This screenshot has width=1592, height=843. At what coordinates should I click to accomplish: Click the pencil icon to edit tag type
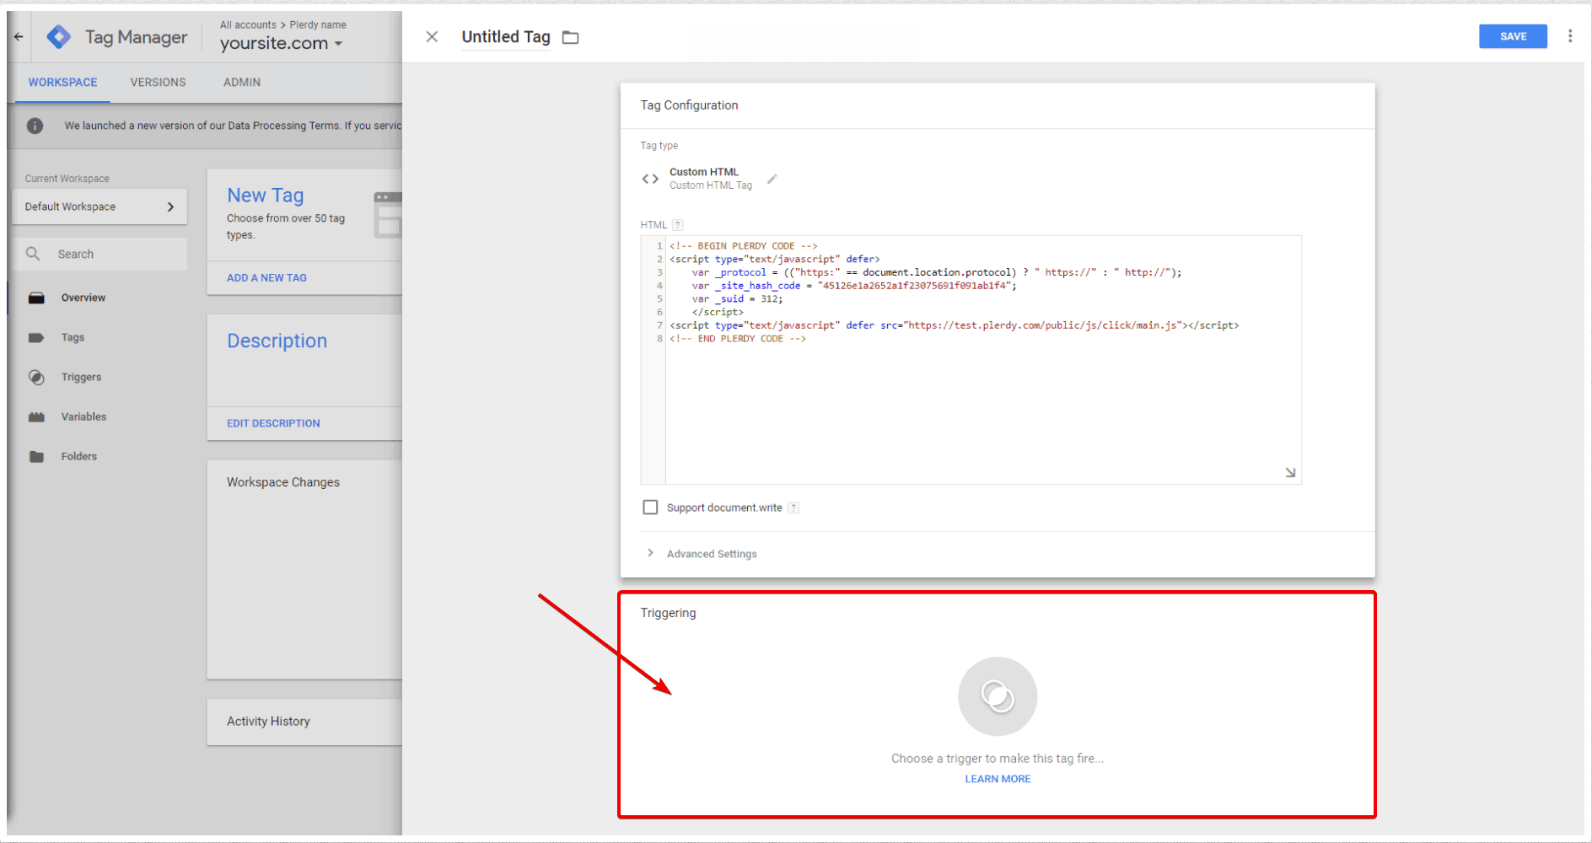click(x=772, y=179)
